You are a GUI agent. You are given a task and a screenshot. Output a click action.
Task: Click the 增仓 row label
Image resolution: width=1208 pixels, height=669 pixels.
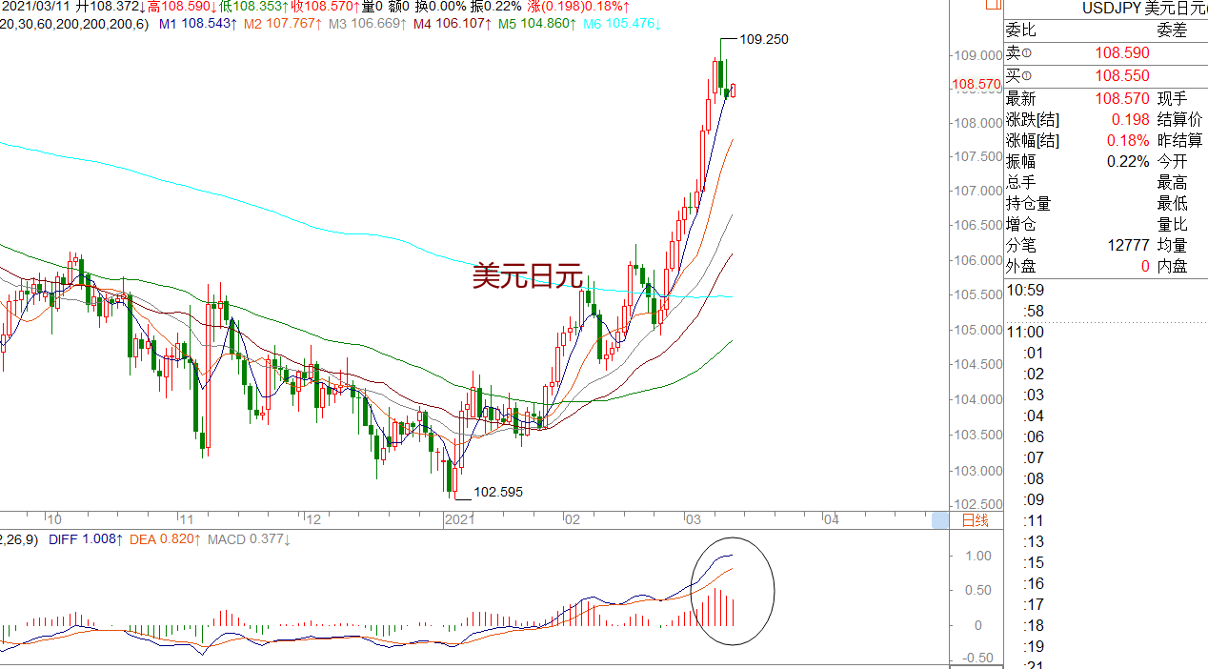coord(1020,225)
